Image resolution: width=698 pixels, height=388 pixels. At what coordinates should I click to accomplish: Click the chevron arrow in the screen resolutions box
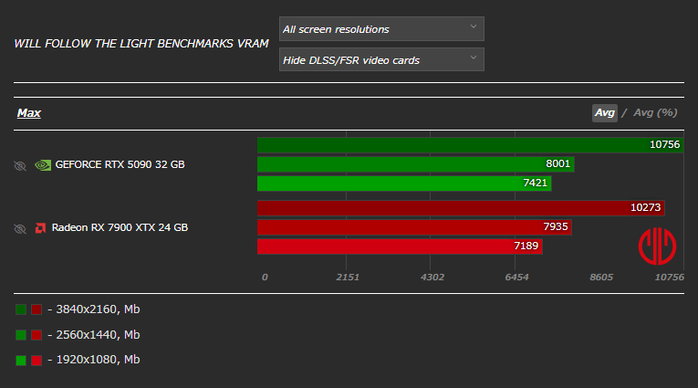pos(474,26)
